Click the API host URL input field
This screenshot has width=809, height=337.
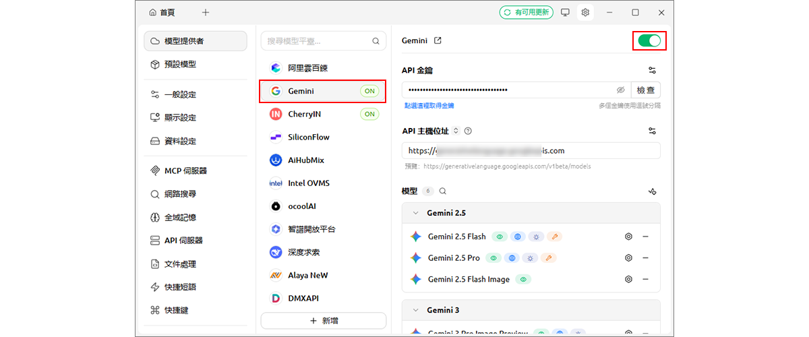[531, 150]
